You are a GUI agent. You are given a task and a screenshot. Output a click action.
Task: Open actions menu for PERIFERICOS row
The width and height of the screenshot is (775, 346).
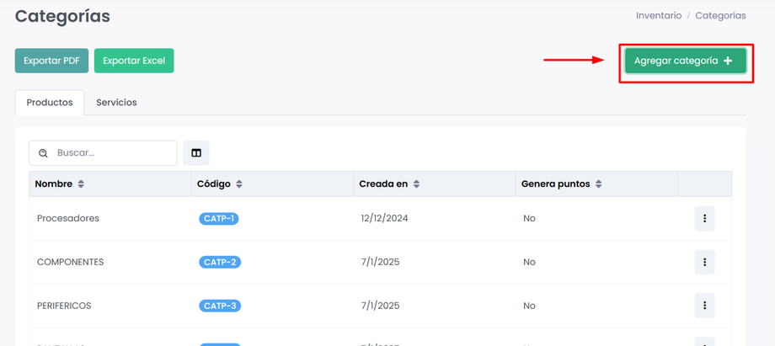[x=704, y=306]
